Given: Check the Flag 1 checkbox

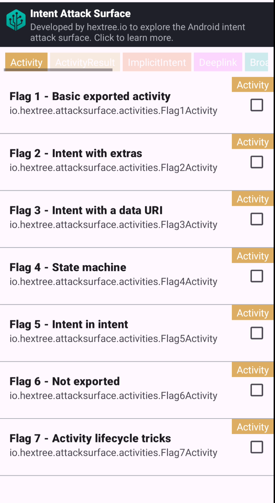Looking at the screenshot, I should point(257,105).
